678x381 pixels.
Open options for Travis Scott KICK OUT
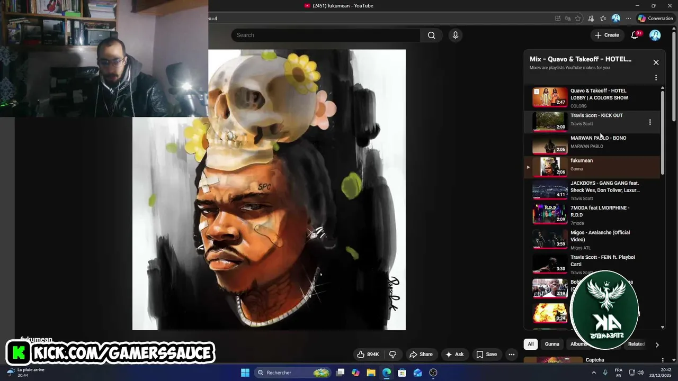(x=650, y=122)
